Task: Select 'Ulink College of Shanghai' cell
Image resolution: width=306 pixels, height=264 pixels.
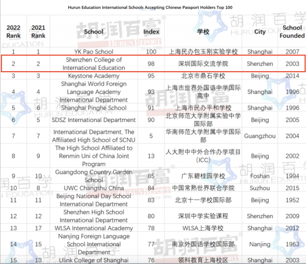Action: 94,260
